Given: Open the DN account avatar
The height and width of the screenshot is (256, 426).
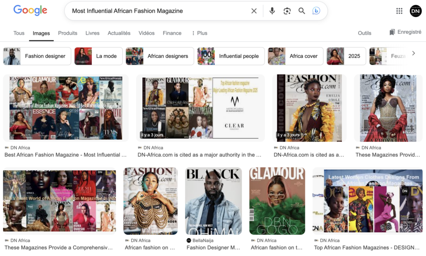Looking at the screenshot, I should coord(416,11).
